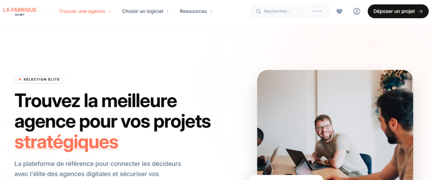Click the orange dot in Sélection Élite badge
The height and width of the screenshot is (180, 431).
click(x=20, y=79)
